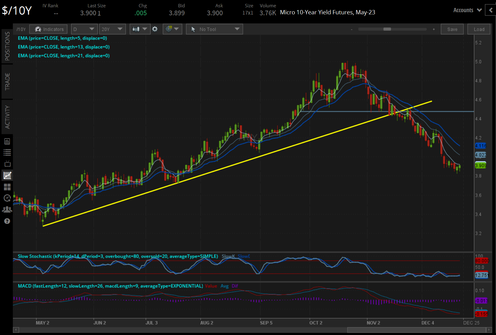The image size is (496, 335).
Task: Open chart settings with the gear icon
Action: click(x=155, y=29)
